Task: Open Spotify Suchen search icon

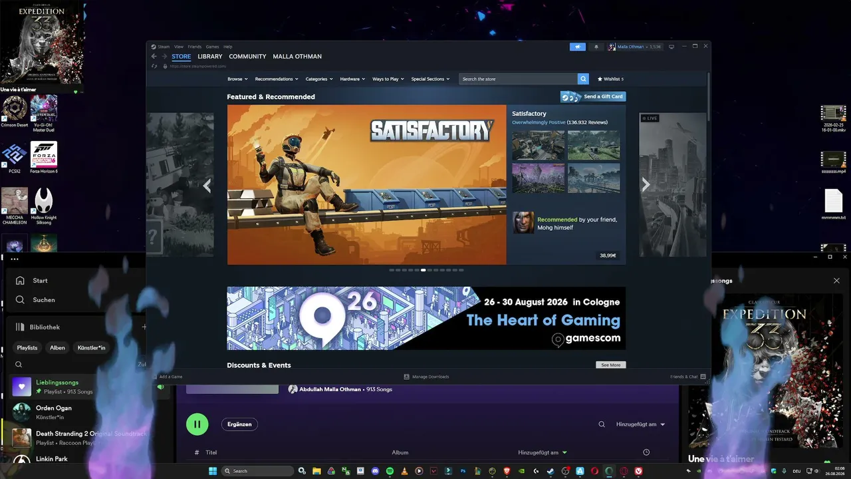Action: click(x=20, y=300)
